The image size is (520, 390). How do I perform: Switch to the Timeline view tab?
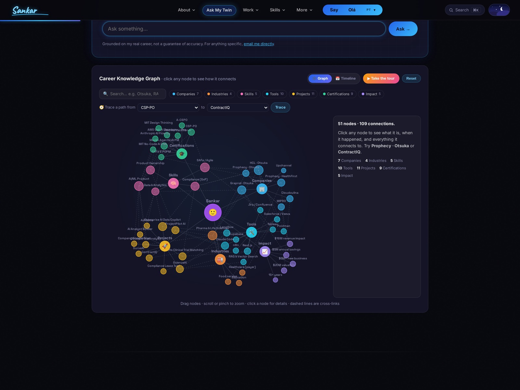pyautogui.click(x=345, y=79)
